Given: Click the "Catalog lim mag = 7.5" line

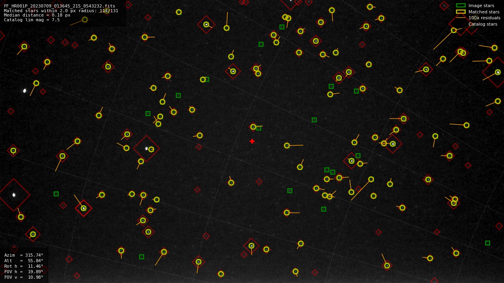Looking at the screenshot, I should click(32, 20).
